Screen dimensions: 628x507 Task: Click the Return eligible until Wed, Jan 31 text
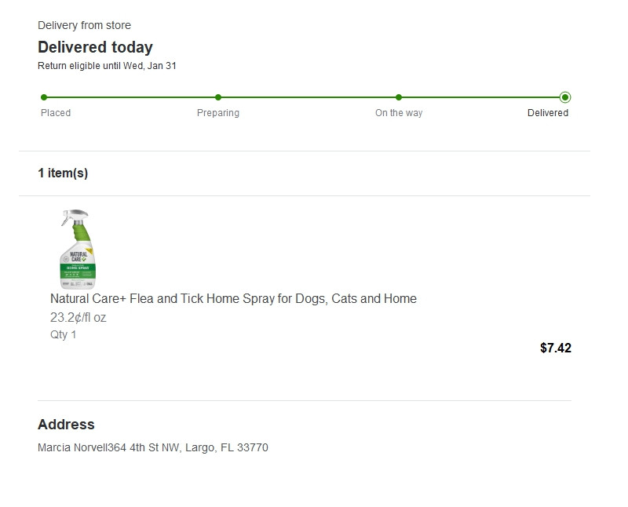(107, 66)
